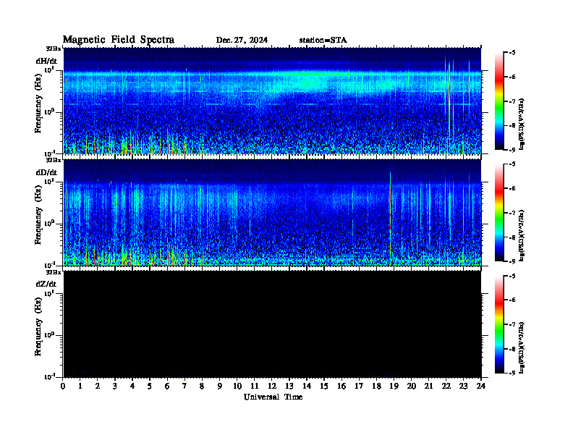Click hour tick label "7" on time axis
The image size is (573, 443).
coord(185,386)
